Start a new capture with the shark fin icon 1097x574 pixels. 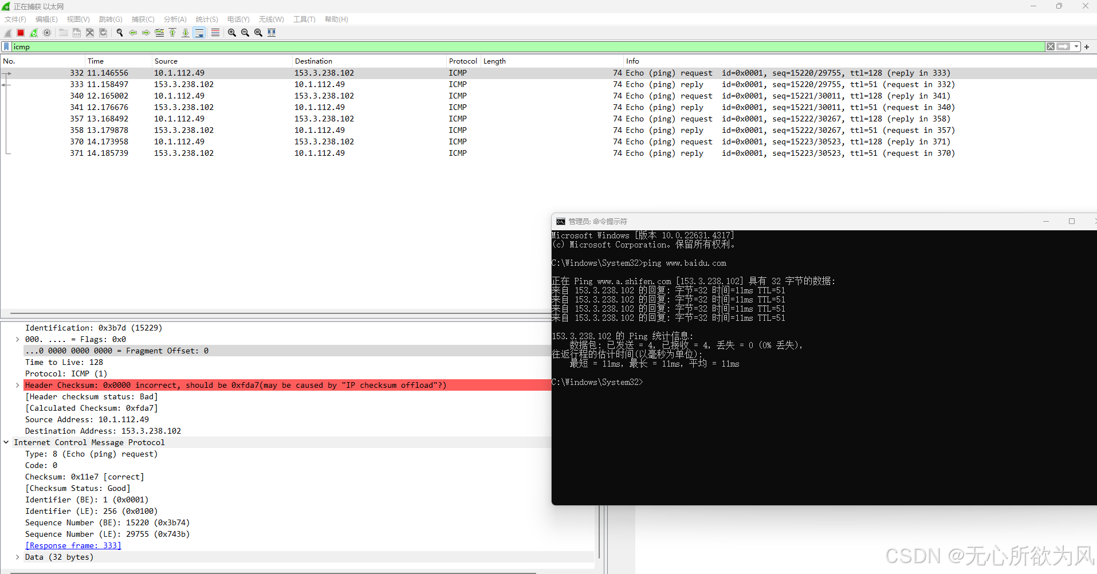point(8,33)
